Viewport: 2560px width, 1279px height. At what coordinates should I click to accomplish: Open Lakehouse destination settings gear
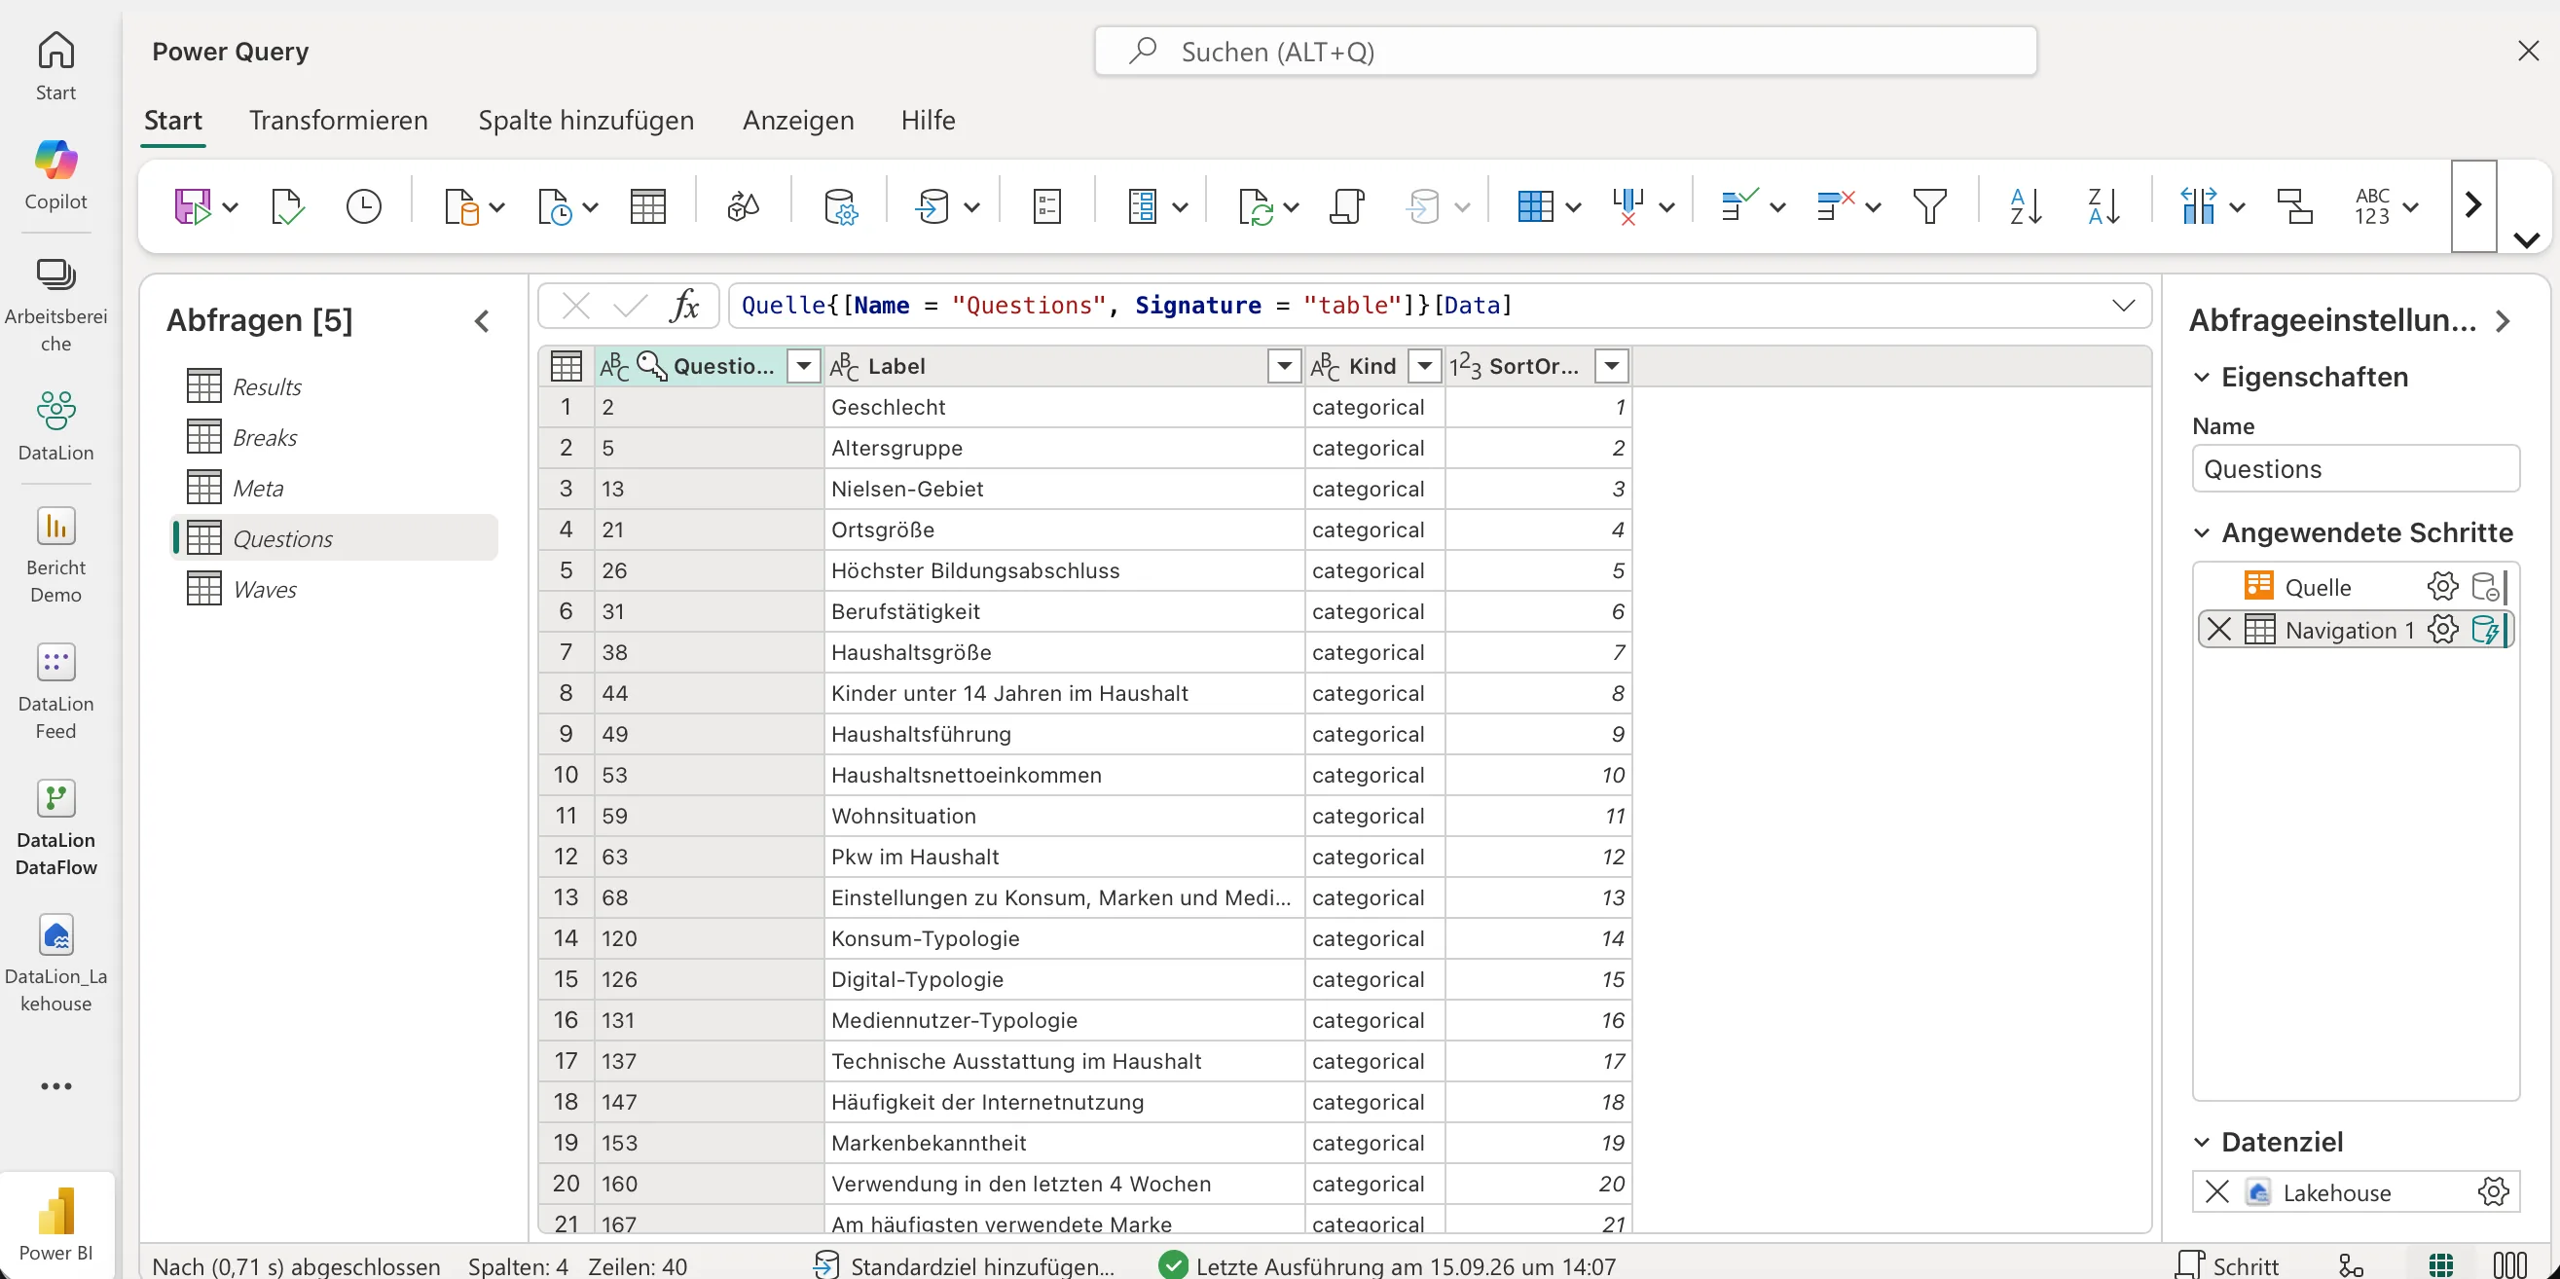[x=2493, y=1191]
